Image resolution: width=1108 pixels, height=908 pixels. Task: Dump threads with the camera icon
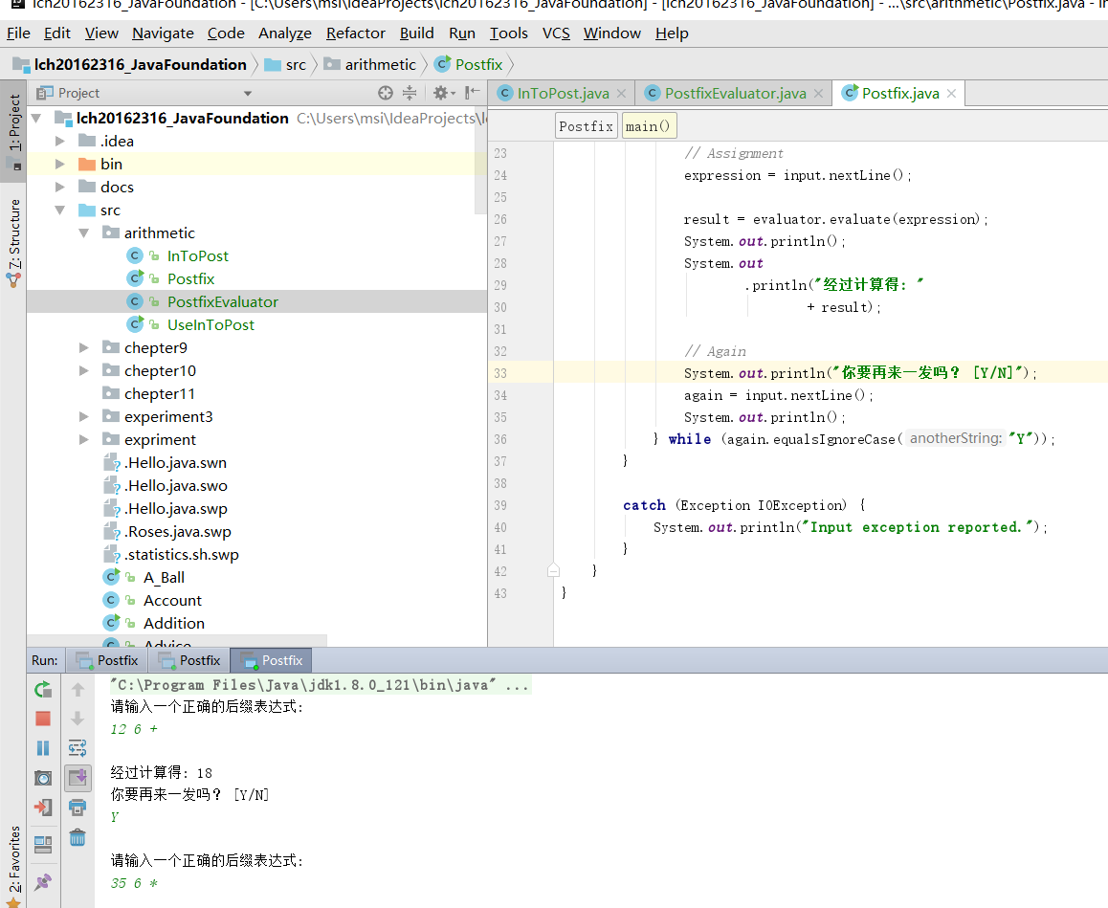tap(42, 778)
